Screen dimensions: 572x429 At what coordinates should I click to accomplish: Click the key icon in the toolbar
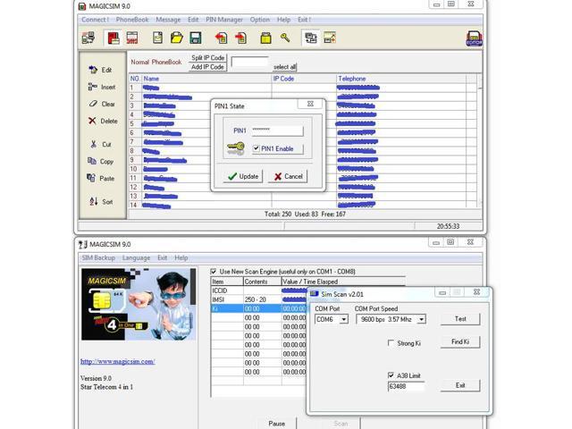click(285, 38)
